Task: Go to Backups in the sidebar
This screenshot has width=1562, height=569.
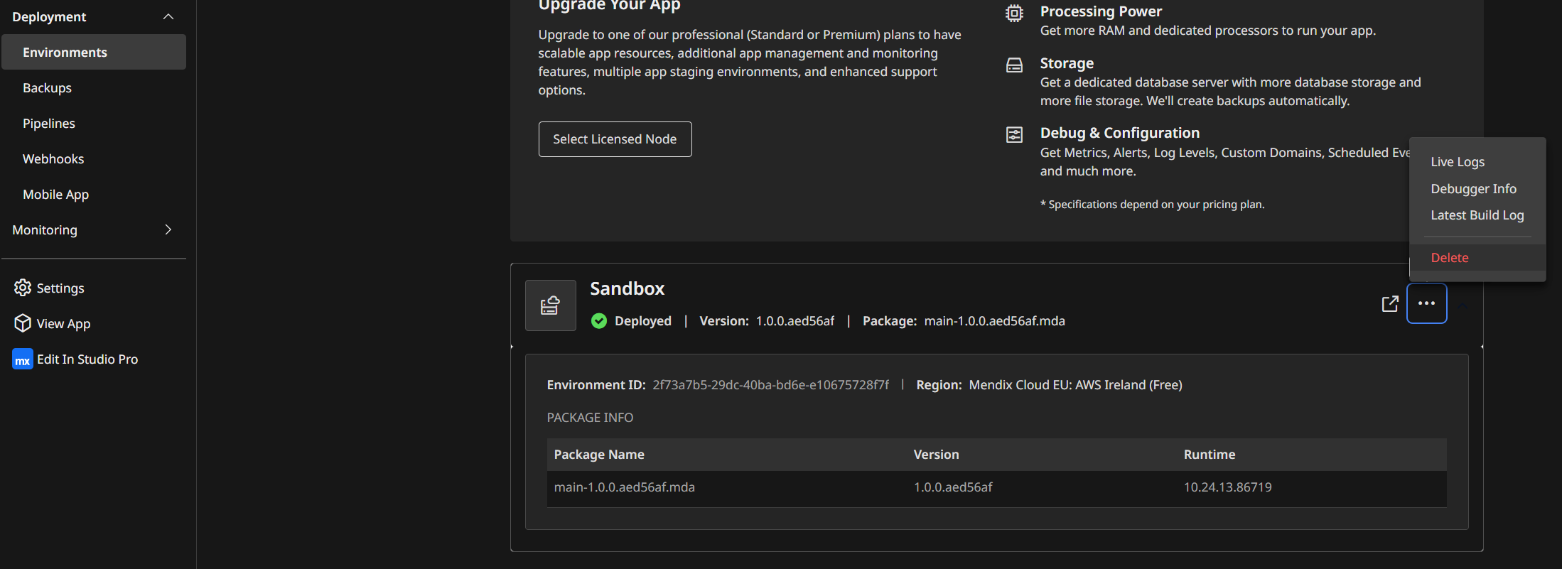Action: 47,87
